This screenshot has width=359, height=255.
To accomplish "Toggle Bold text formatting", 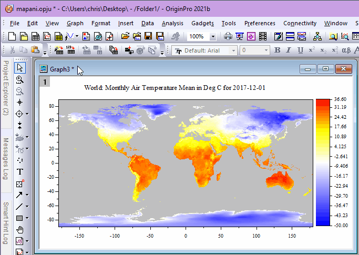I will coord(278,50).
